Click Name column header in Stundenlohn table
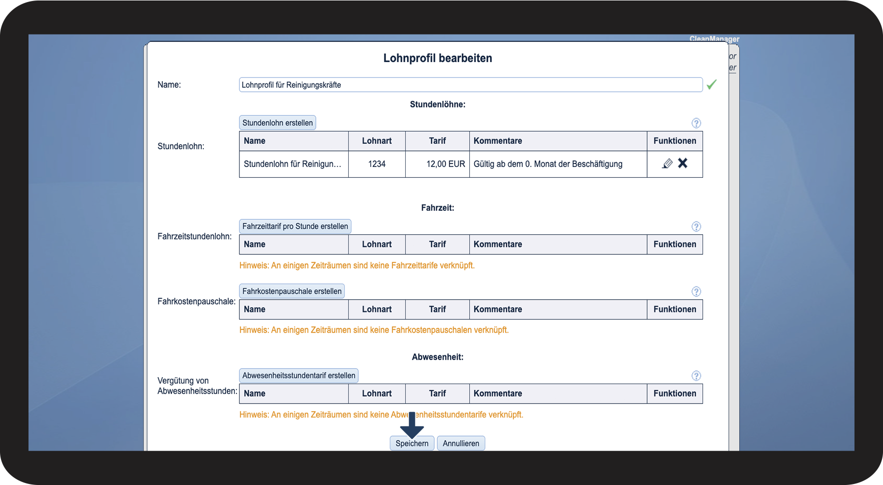883x485 pixels. [x=254, y=141]
